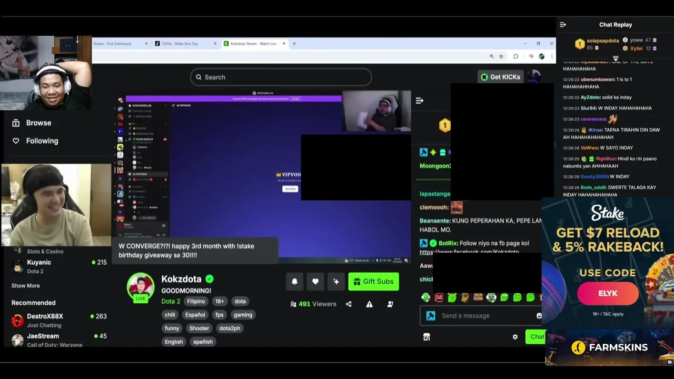The height and width of the screenshot is (379, 674).
Task: Select the Filipino tag
Action: coord(196,301)
